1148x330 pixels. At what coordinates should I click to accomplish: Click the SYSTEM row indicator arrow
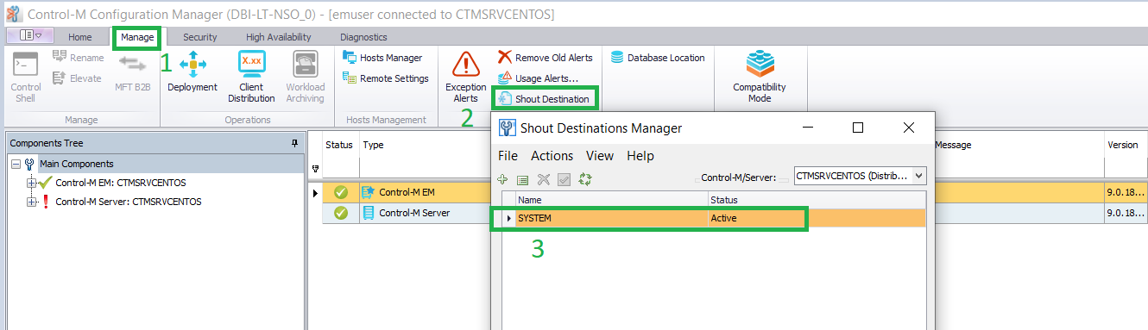pyautogui.click(x=508, y=218)
